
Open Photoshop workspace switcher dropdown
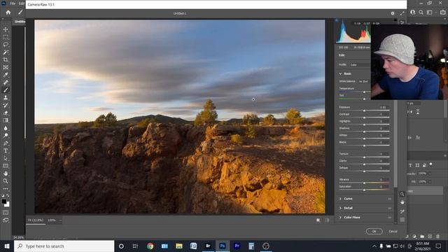430,13
